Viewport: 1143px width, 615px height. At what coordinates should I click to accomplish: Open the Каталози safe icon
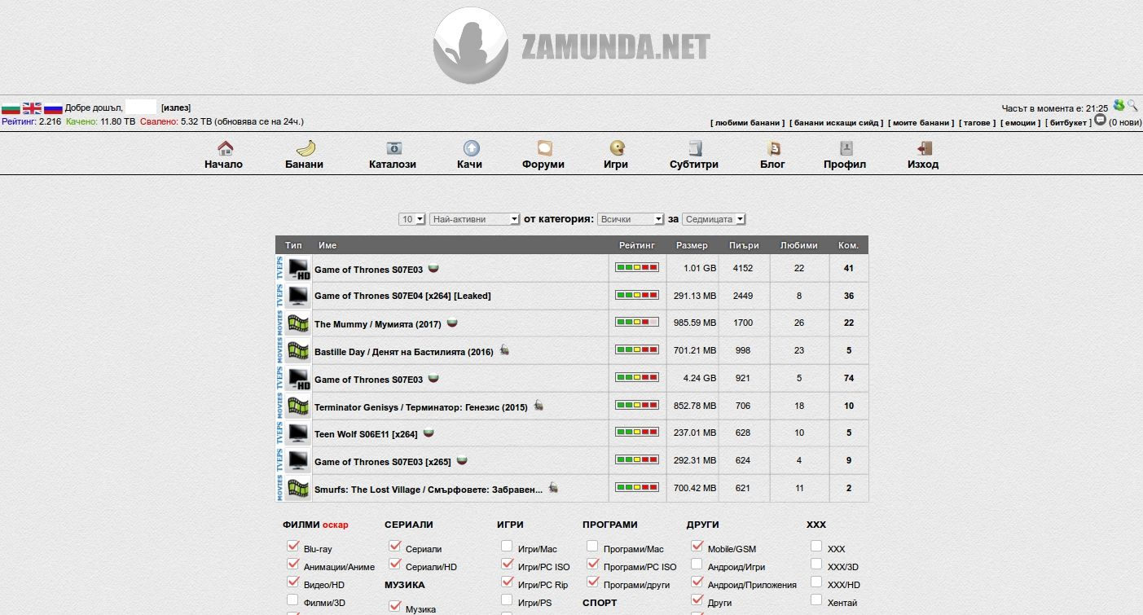393,148
